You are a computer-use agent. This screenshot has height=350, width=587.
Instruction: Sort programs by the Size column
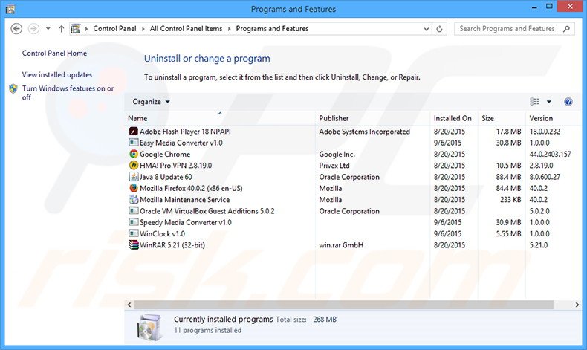(x=502, y=118)
